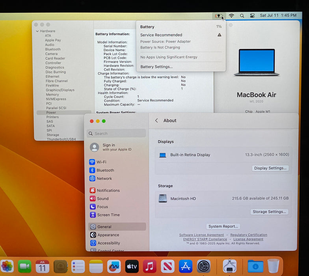Go back with the About chevron
The height and width of the screenshot is (276, 309).
click(156, 121)
